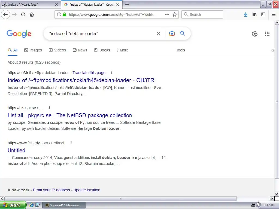Click the green secure connection padlock

pyautogui.click(x=65, y=14)
